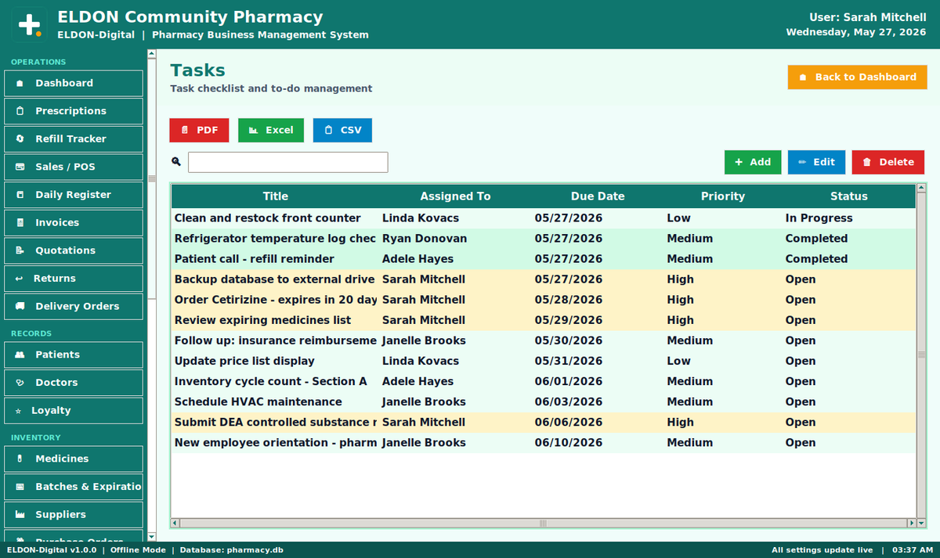
Task: Click the pharmacy cross logo icon
Action: [29, 24]
